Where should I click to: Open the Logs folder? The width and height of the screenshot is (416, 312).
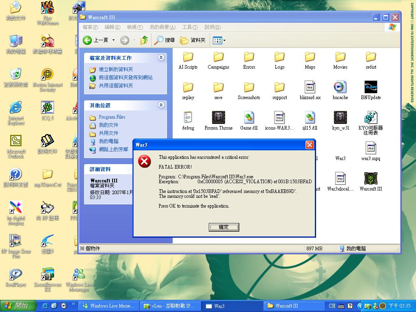tap(279, 61)
